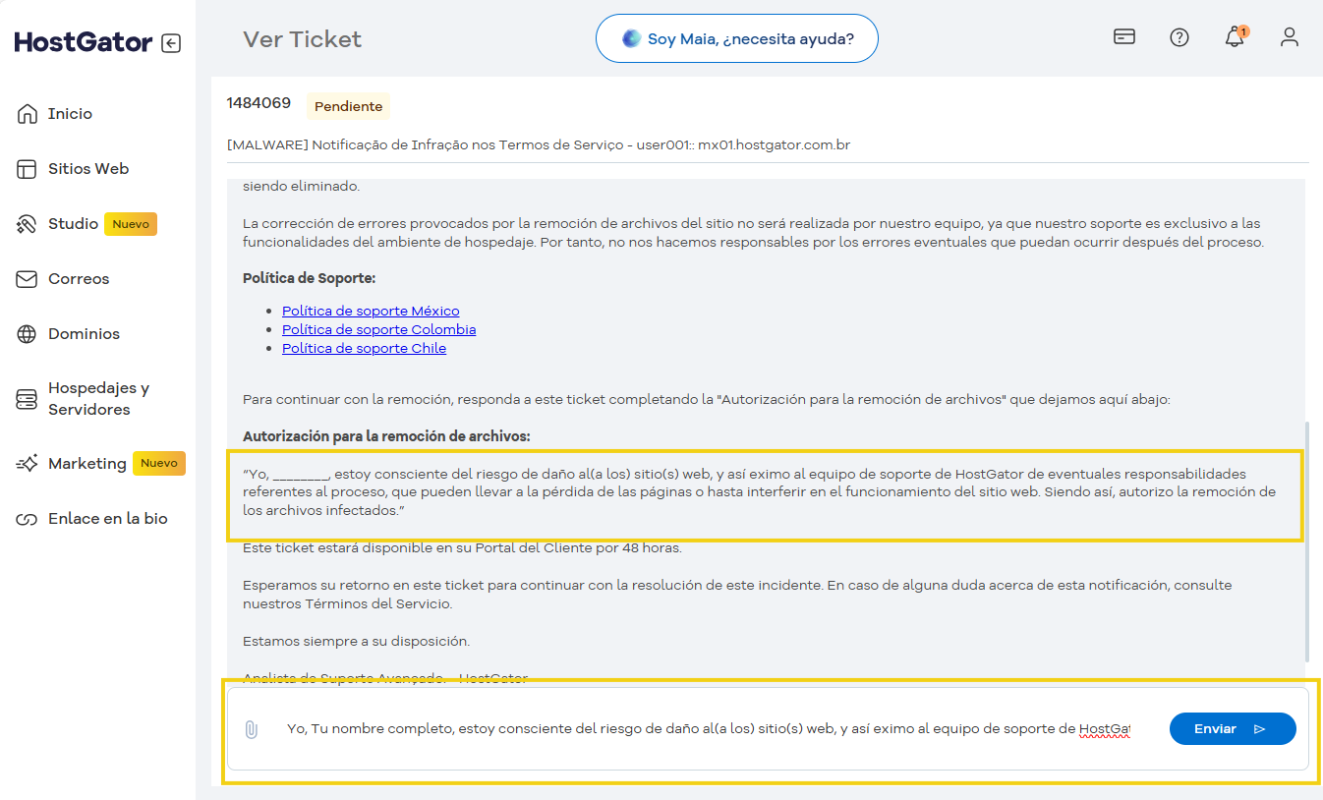This screenshot has height=800, width=1323.
Task: Click the Sitios Web layout icon
Action: [27, 169]
